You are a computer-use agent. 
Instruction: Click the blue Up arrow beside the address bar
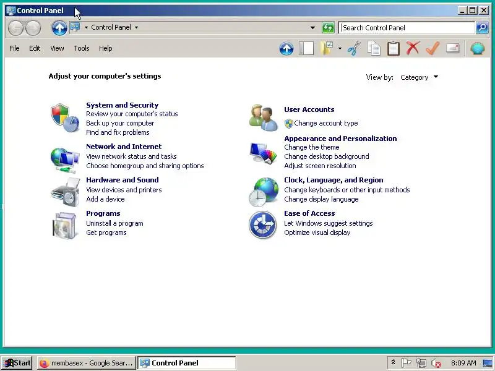pyautogui.click(x=59, y=28)
